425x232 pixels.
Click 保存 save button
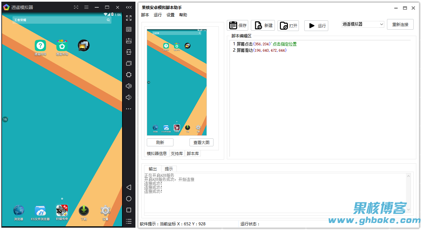238,26
